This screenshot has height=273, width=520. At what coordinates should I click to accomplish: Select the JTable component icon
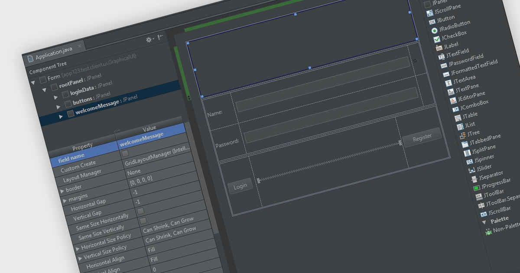coord(458,118)
